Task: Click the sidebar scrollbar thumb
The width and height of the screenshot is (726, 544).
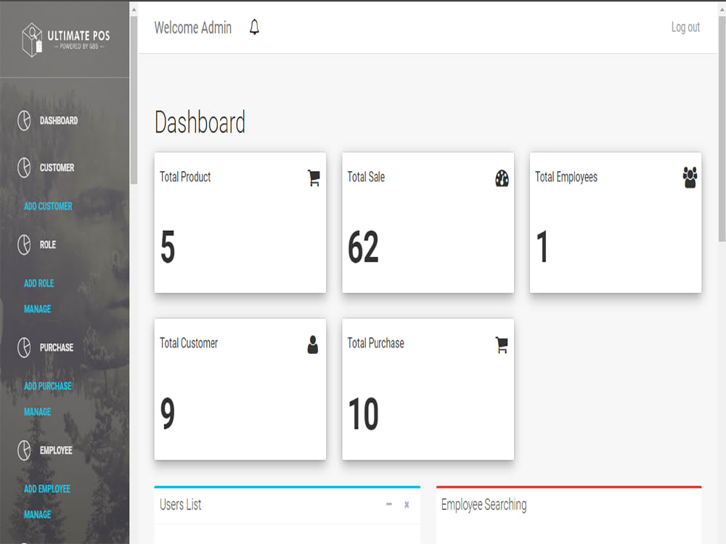Action: click(x=134, y=100)
